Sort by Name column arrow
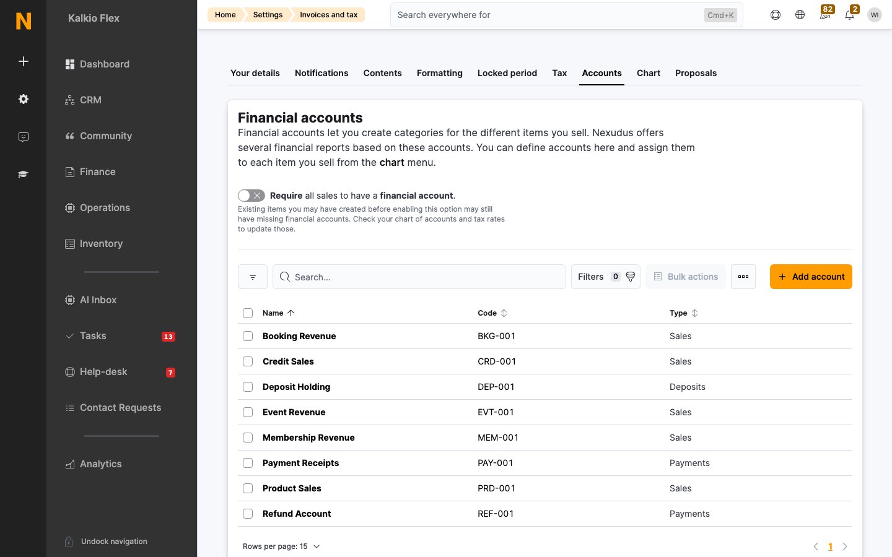The height and width of the screenshot is (557, 892). (291, 313)
